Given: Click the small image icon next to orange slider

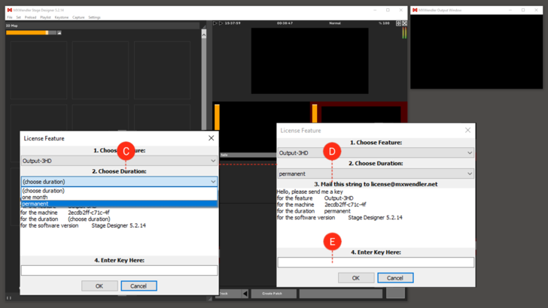Looking at the screenshot, I should tap(59, 33).
